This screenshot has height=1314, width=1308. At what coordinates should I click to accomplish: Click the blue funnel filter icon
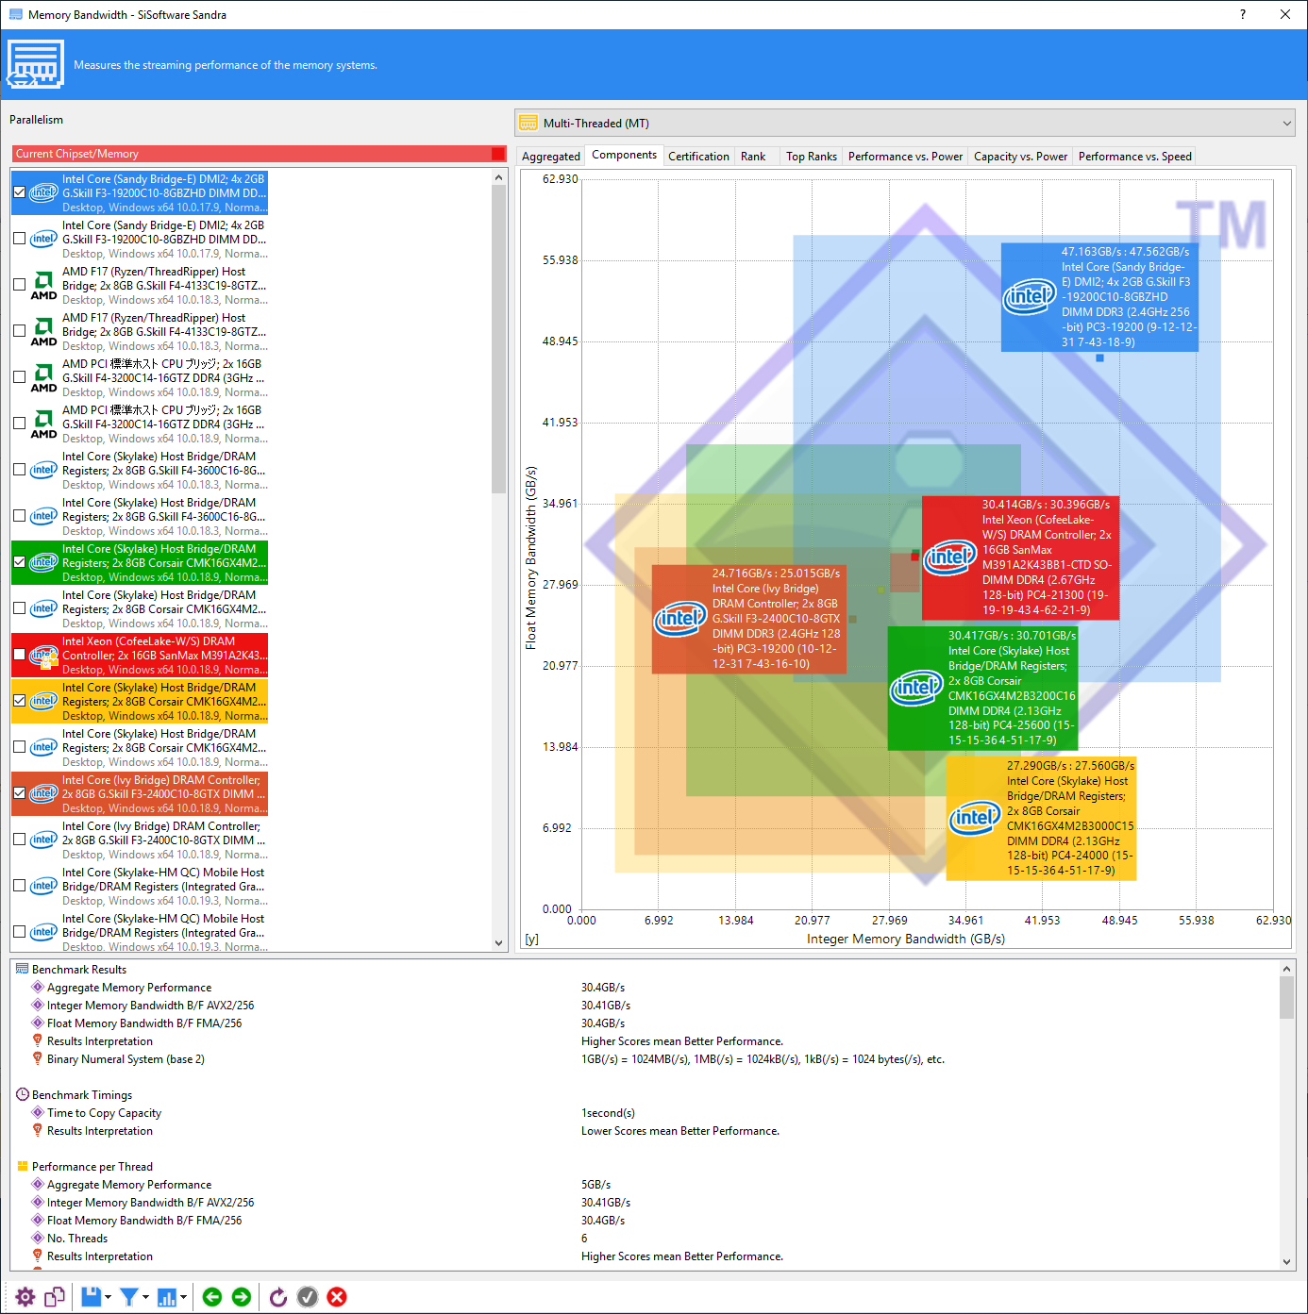point(129,1297)
